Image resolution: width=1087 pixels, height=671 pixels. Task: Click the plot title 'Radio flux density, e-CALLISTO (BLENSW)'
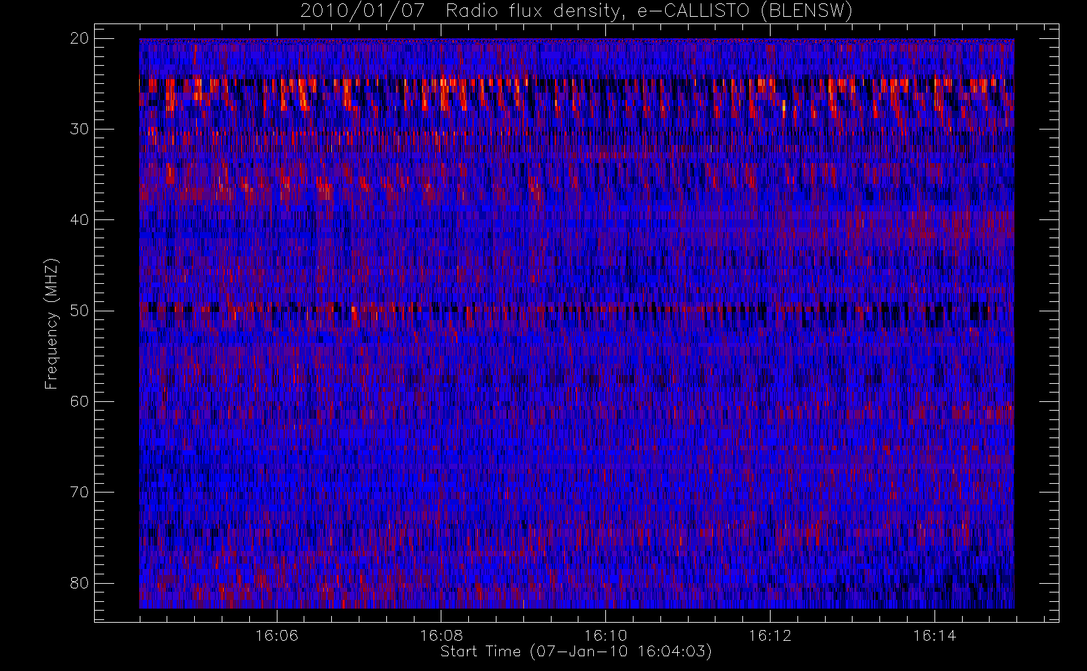click(x=649, y=11)
